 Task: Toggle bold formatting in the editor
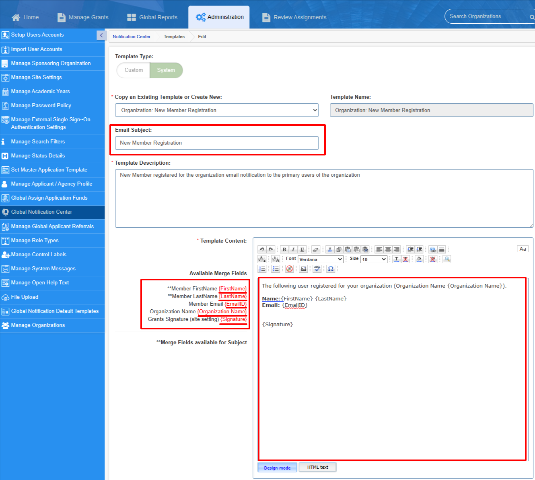pyautogui.click(x=284, y=249)
